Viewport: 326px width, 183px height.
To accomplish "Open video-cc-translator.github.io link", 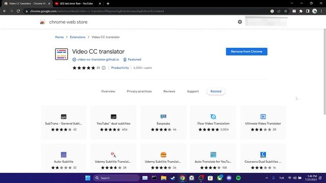I will [x=98, y=59].
